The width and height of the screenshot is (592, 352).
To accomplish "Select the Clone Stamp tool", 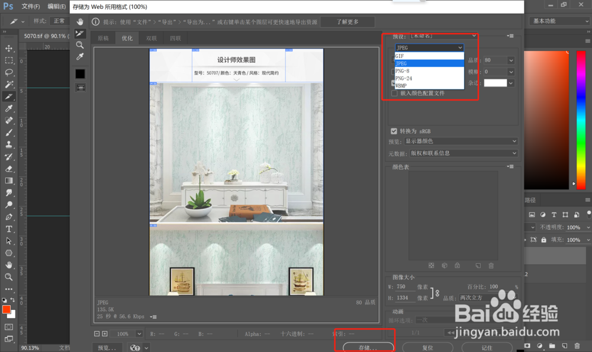I will coord(9,144).
